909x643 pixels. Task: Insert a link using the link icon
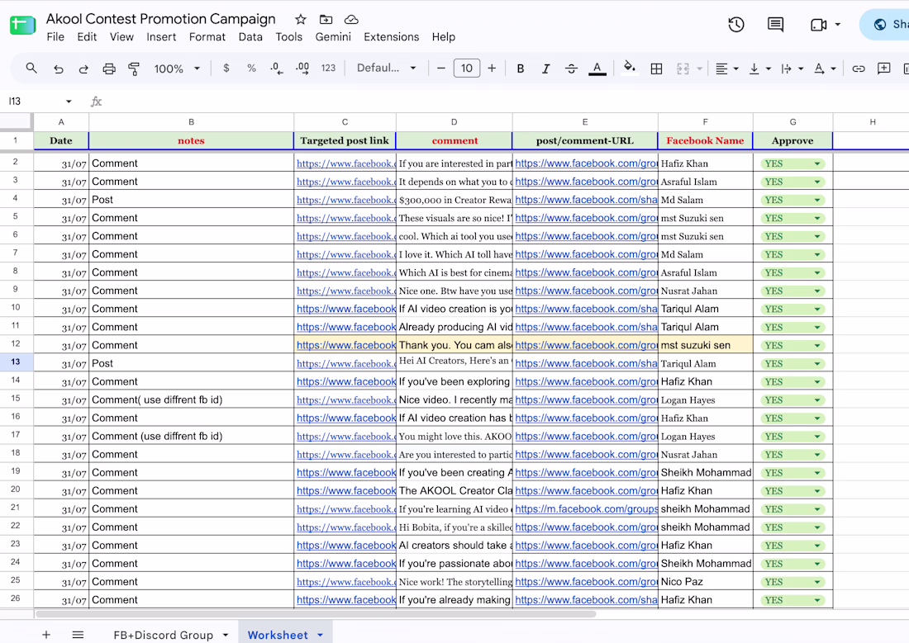click(x=859, y=69)
